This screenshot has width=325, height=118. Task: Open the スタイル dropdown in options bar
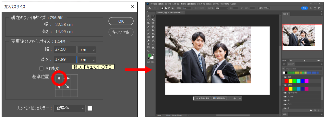click(x=222, y=8)
